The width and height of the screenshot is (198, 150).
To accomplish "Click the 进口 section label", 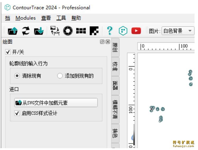I will [14, 89].
